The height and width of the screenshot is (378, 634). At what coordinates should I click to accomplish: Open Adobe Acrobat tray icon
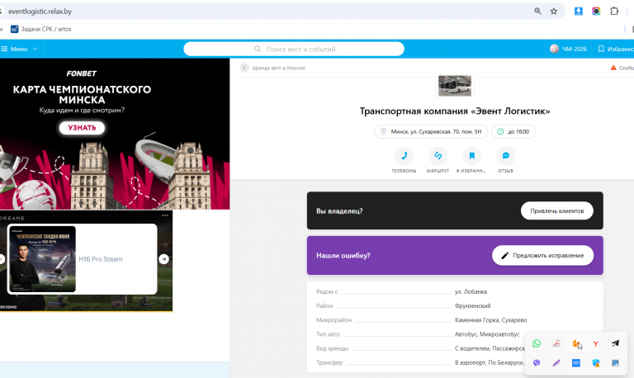click(556, 343)
